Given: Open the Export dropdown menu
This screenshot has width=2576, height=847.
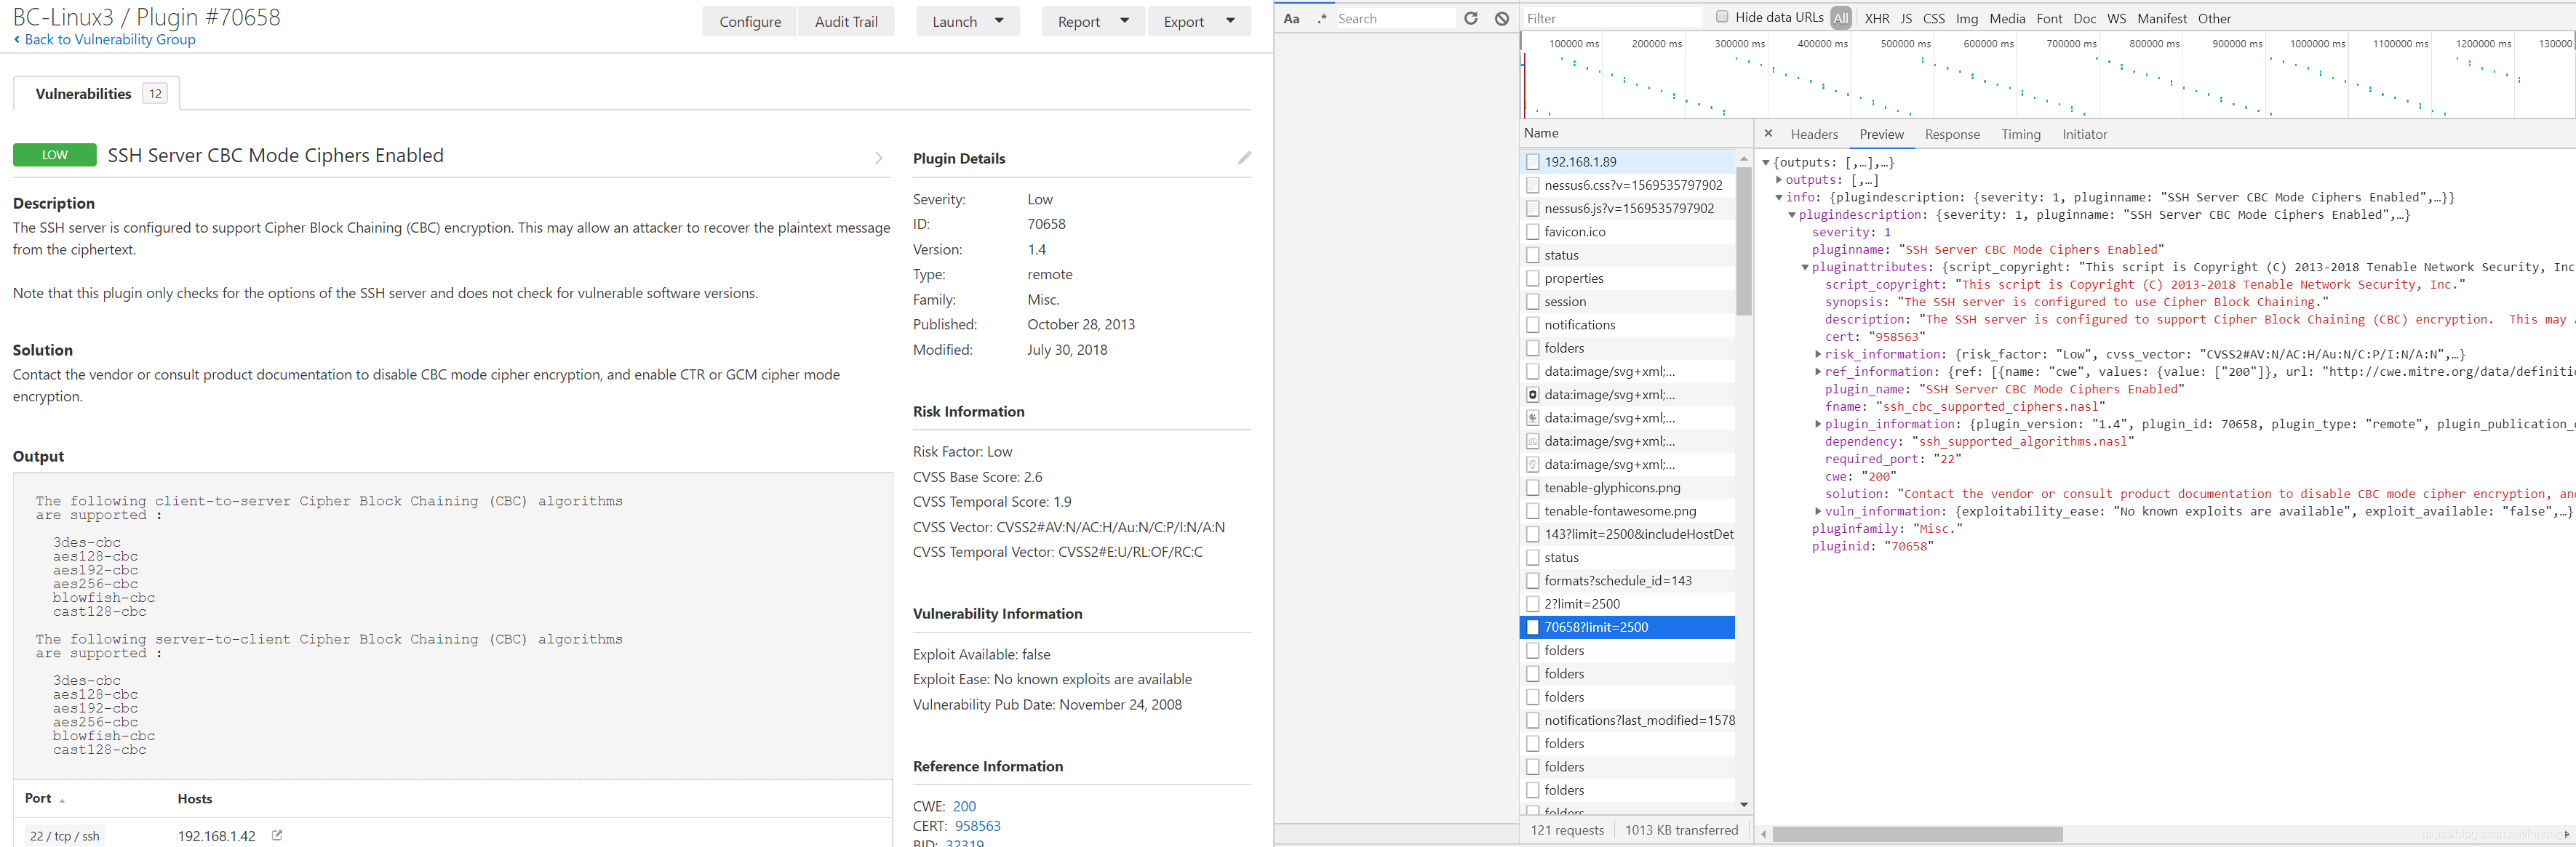Looking at the screenshot, I should (x=1199, y=22).
